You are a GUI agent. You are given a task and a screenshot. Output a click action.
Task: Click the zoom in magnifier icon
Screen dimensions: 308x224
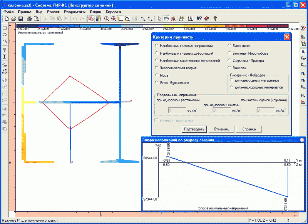pyautogui.click(x=107, y=18)
